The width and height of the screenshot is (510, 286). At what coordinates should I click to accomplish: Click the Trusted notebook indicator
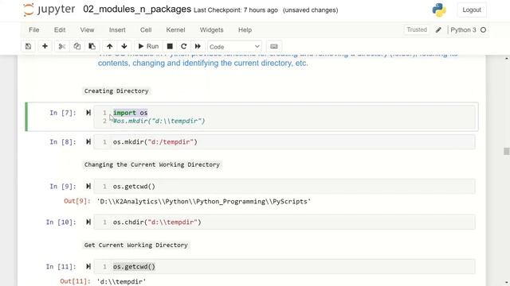[417, 30]
